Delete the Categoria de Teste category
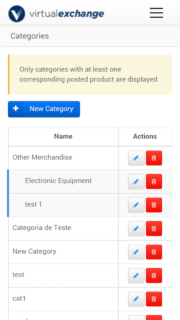Image resolution: width=180 pixels, height=320 pixels. [x=154, y=228]
